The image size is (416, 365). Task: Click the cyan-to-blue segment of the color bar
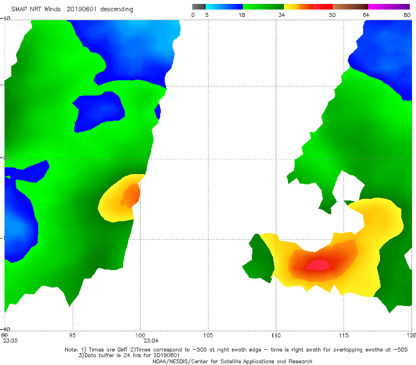pyautogui.click(x=224, y=7)
